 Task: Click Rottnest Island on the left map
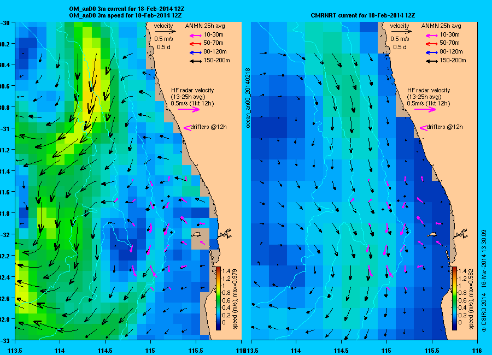pos(196,234)
